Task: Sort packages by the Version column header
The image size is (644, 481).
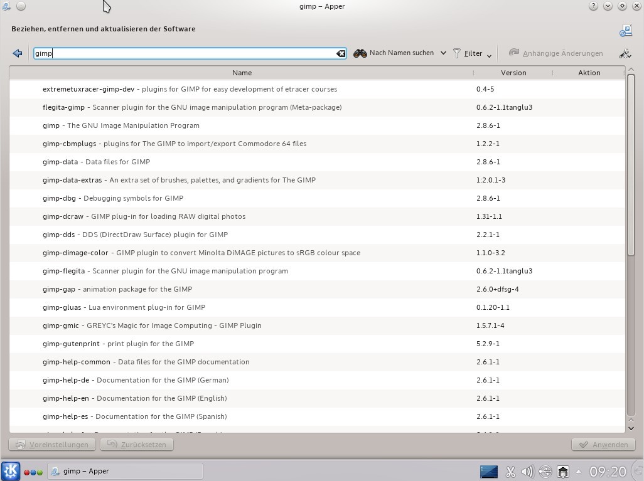Action: coord(513,73)
